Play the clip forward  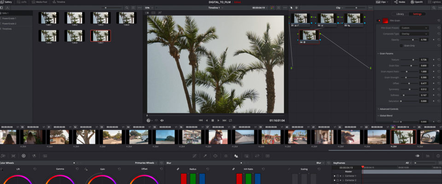218,121
